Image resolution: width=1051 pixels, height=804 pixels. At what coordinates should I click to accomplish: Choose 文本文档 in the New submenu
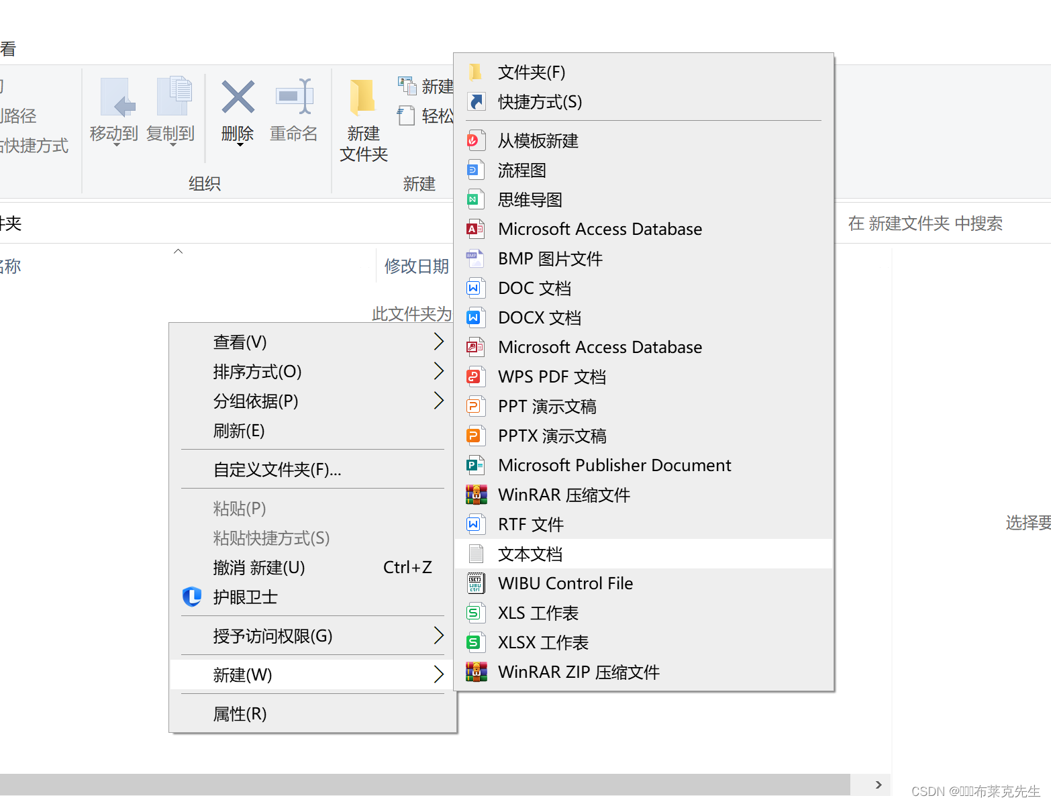[644, 554]
